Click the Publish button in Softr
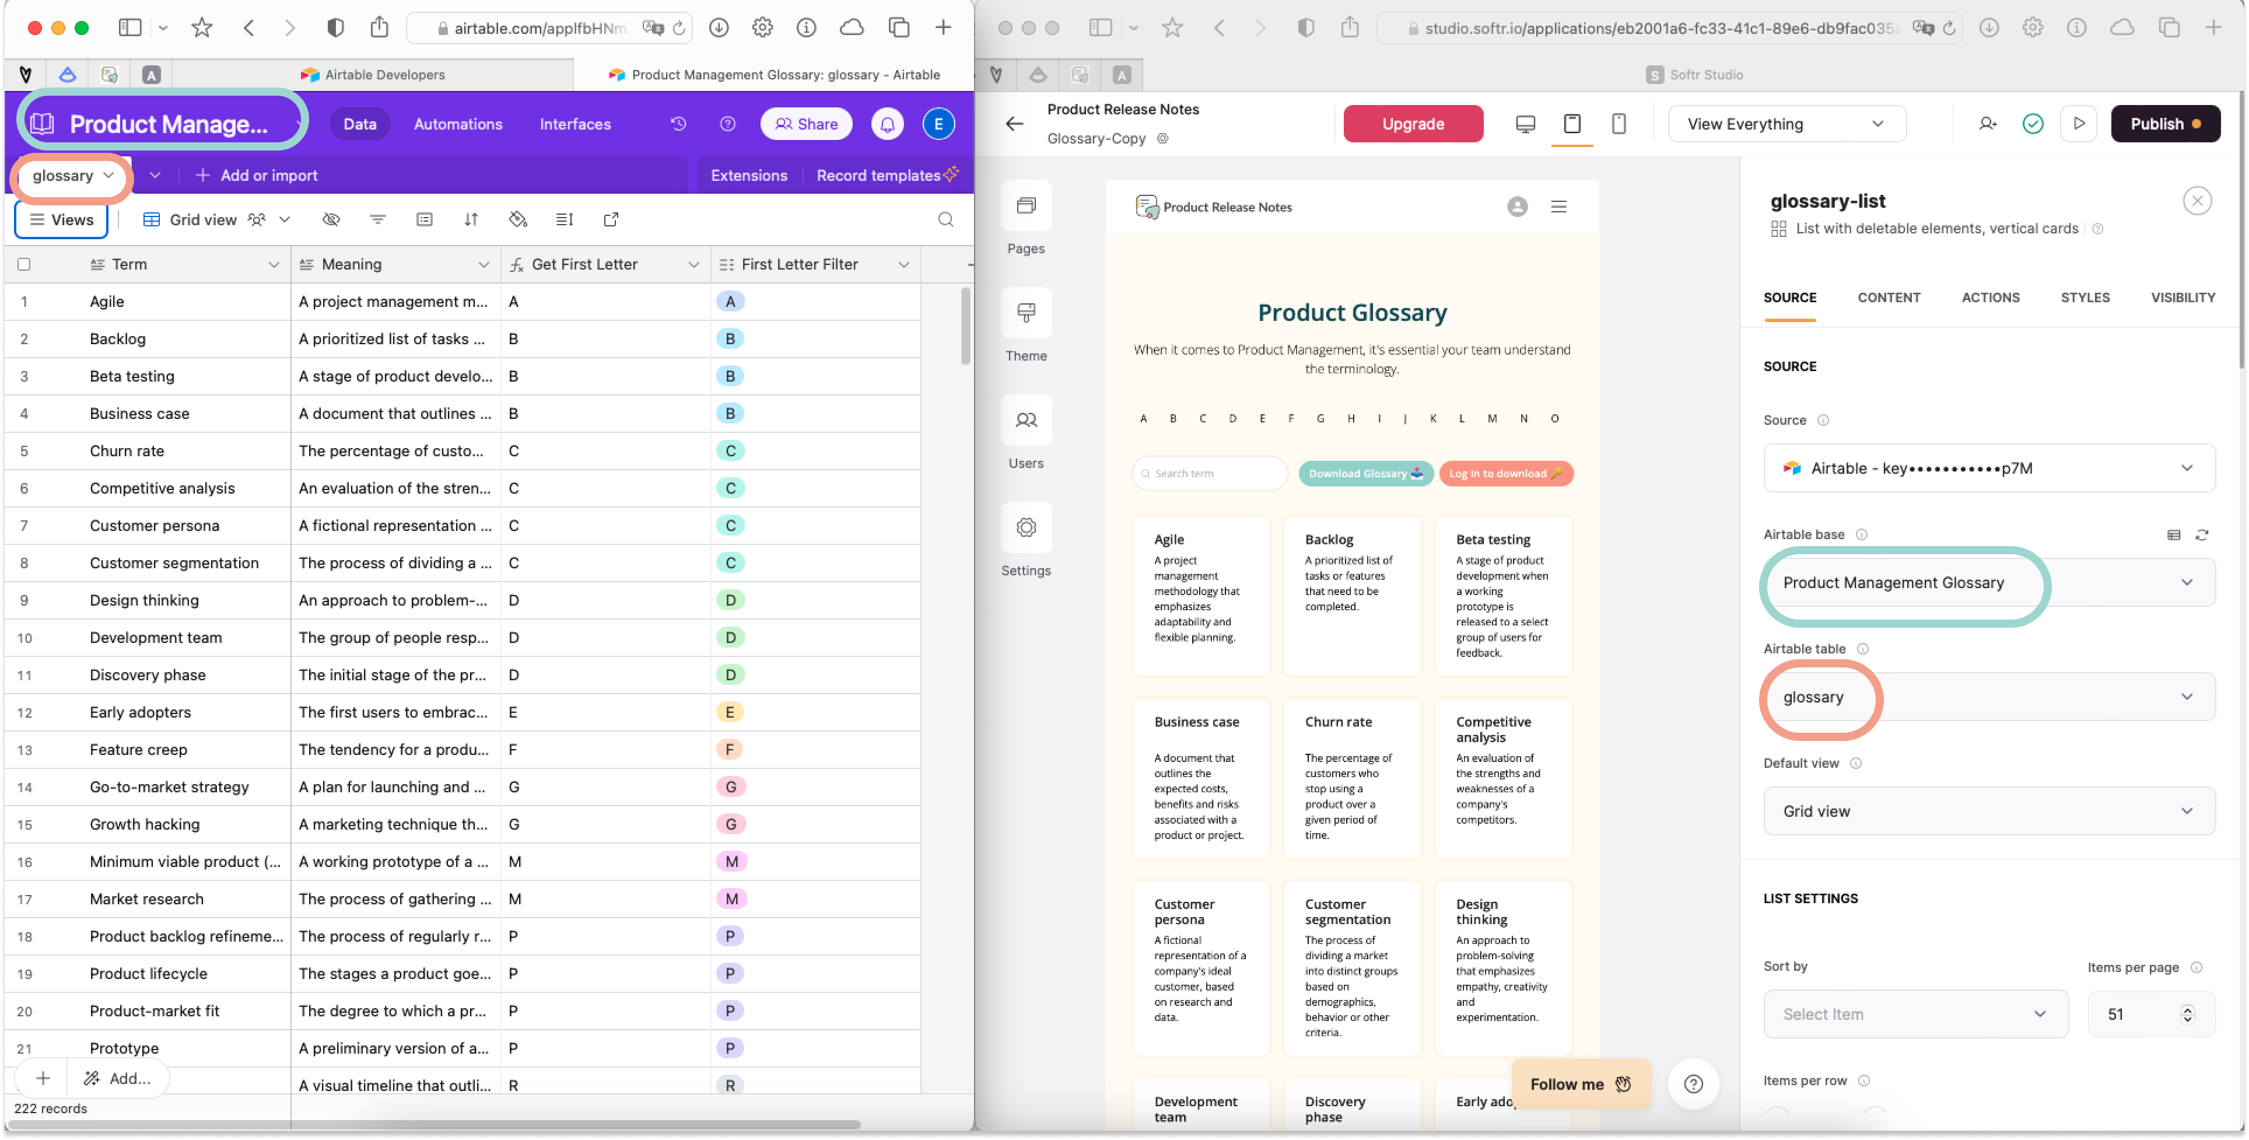 pyautogui.click(x=2165, y=124)
